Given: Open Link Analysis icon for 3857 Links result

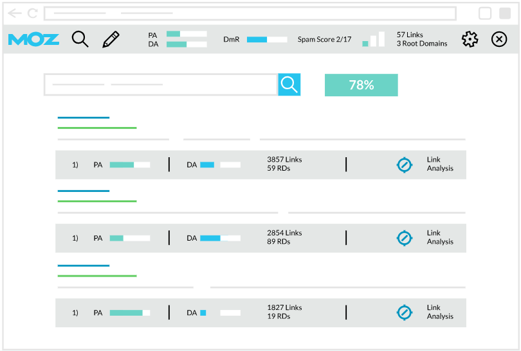Looking at the screenshot, I should pyautogui.click(x=404, y=165).
